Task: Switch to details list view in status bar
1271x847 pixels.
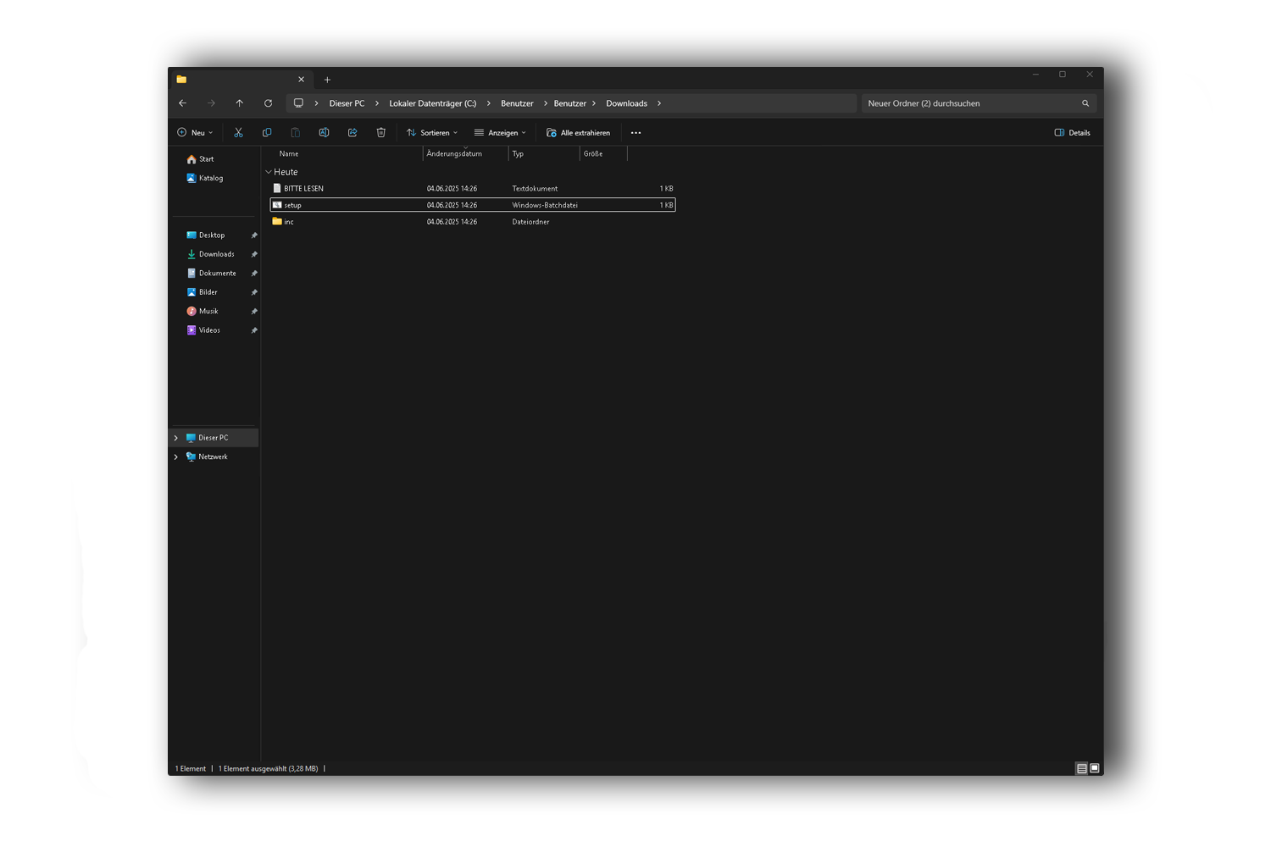Action: tap(1082, 768)
